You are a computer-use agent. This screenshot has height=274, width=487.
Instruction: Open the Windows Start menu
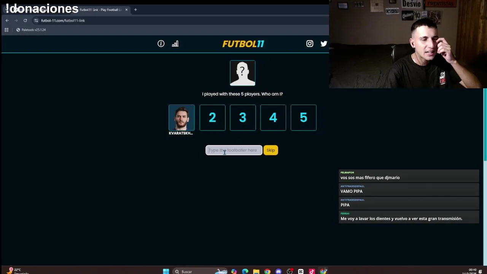166,271
